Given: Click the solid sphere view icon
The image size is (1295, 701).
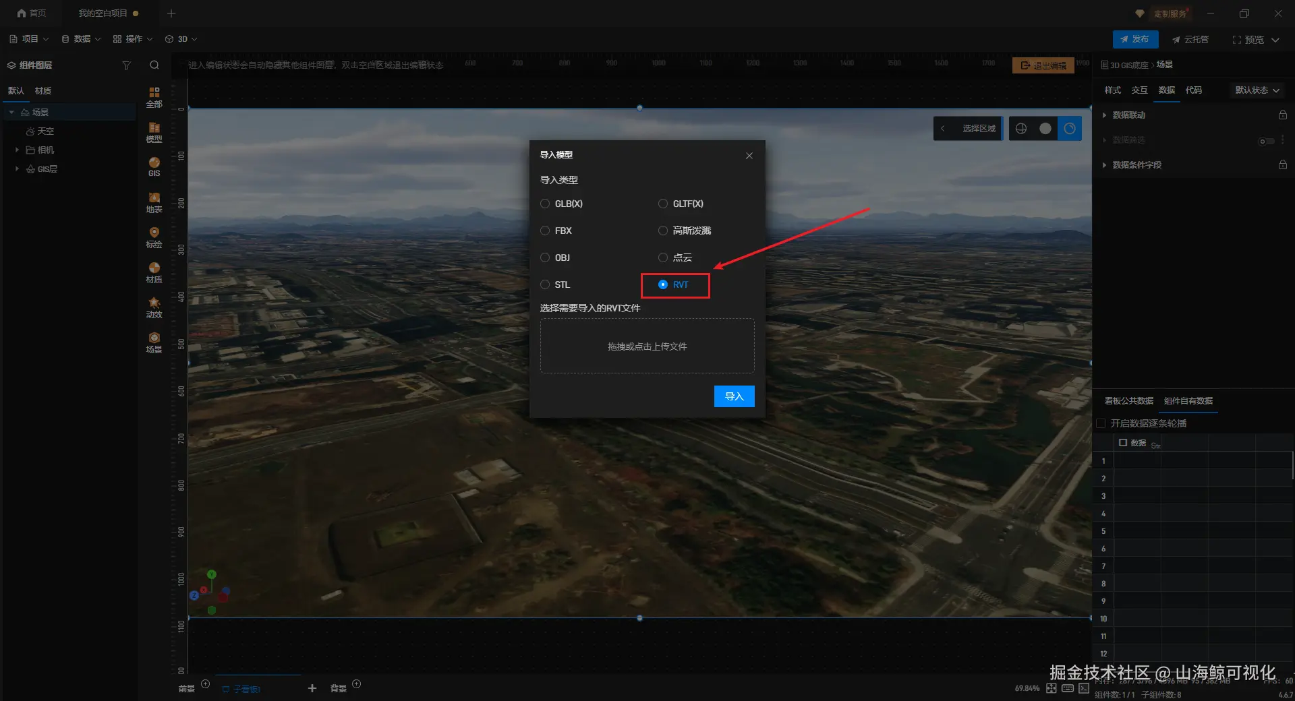Looking at the screenshot, I should (x=1045, y=129).
